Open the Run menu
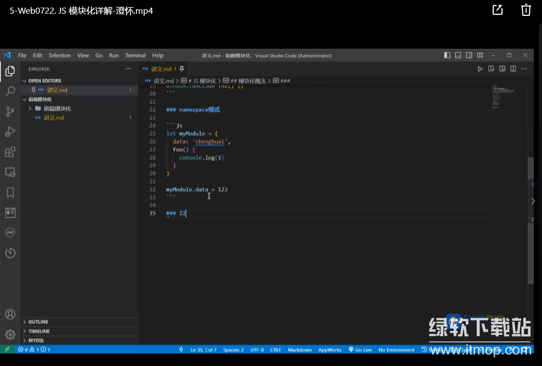Image resolution: width=542 pixels, height=366 pixels. pos(114,55)
